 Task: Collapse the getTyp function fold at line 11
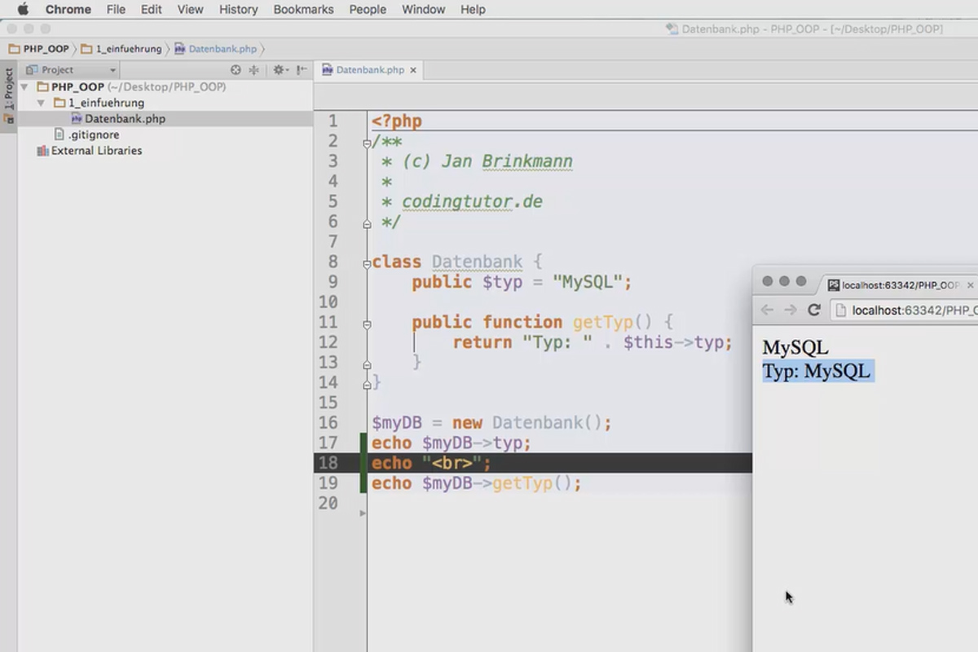pyautogui.click(x=367, y=324)
